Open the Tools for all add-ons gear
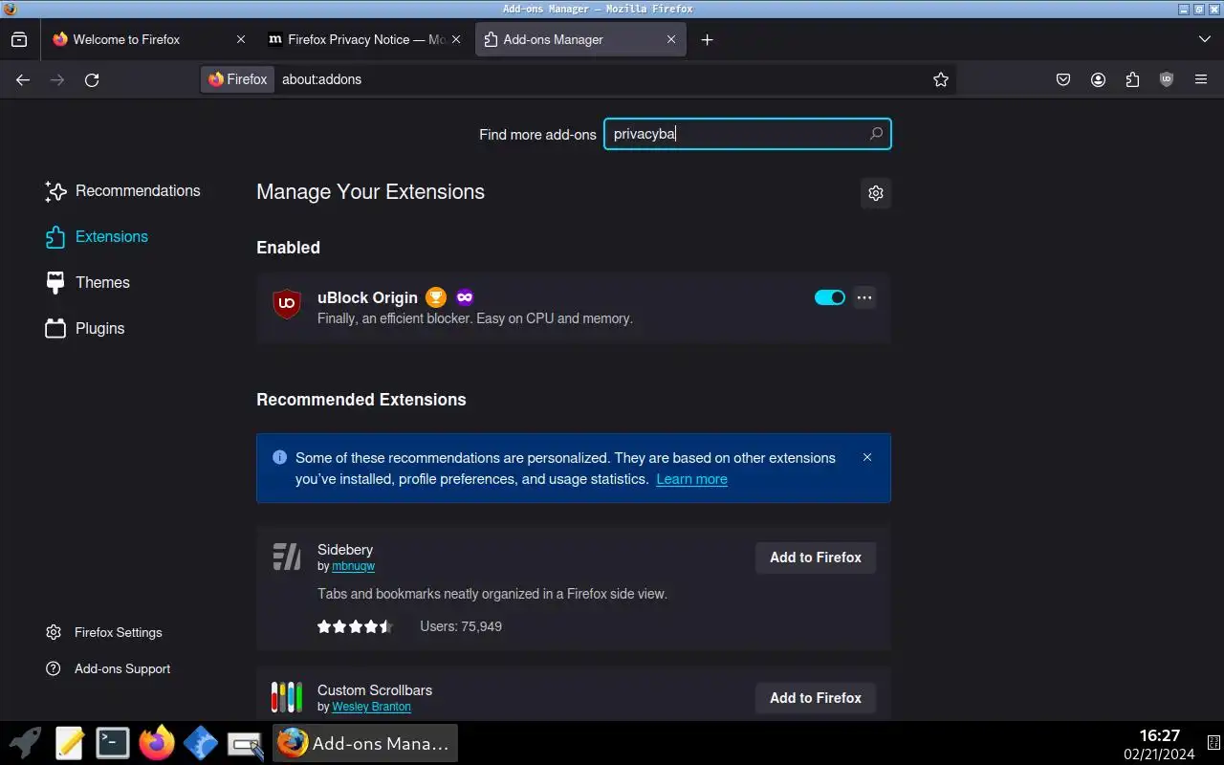Image resolution: width=1224 pixels, height=765 pixels. tap(876, 193)
